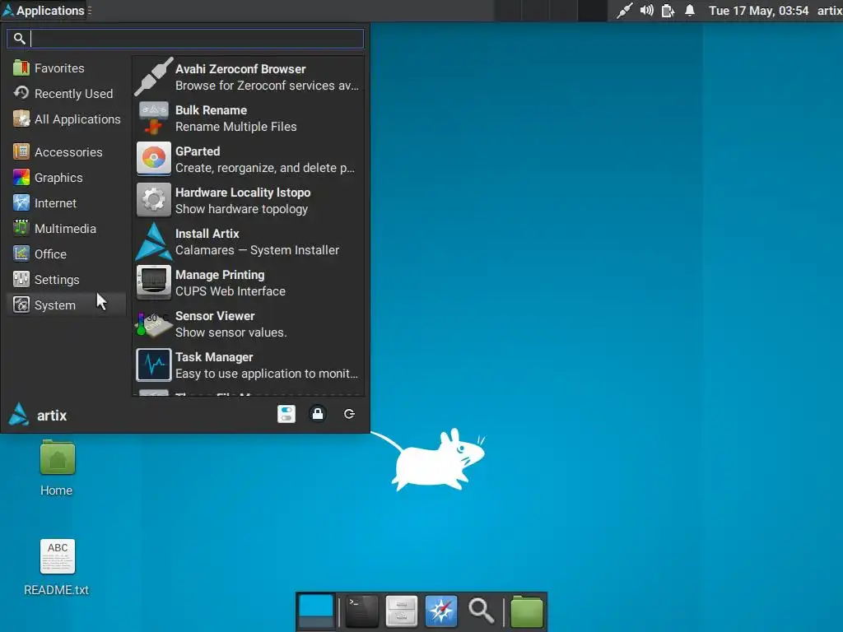Open the green folder dock icon
The height and width of the screenshot is (632, 843).
point(526,611)
